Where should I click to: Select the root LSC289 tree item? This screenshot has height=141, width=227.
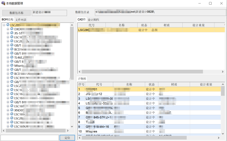35,25
